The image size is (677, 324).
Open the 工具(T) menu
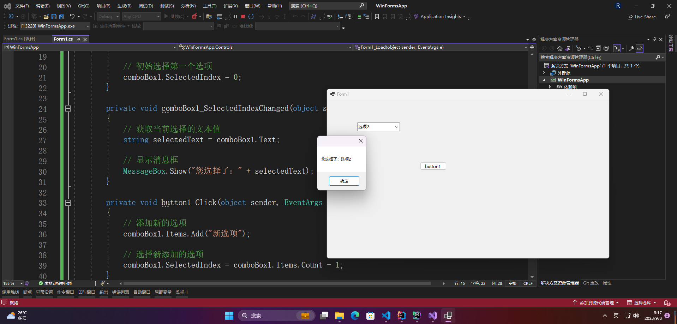point(210,6)
